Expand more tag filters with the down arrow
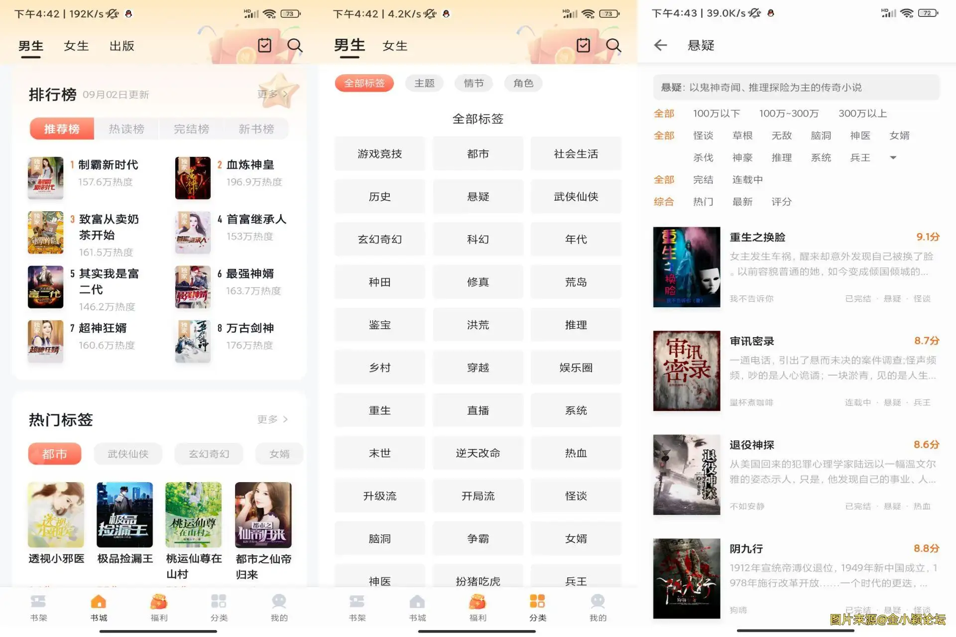The image size is (956, 637). coord(893,158)
